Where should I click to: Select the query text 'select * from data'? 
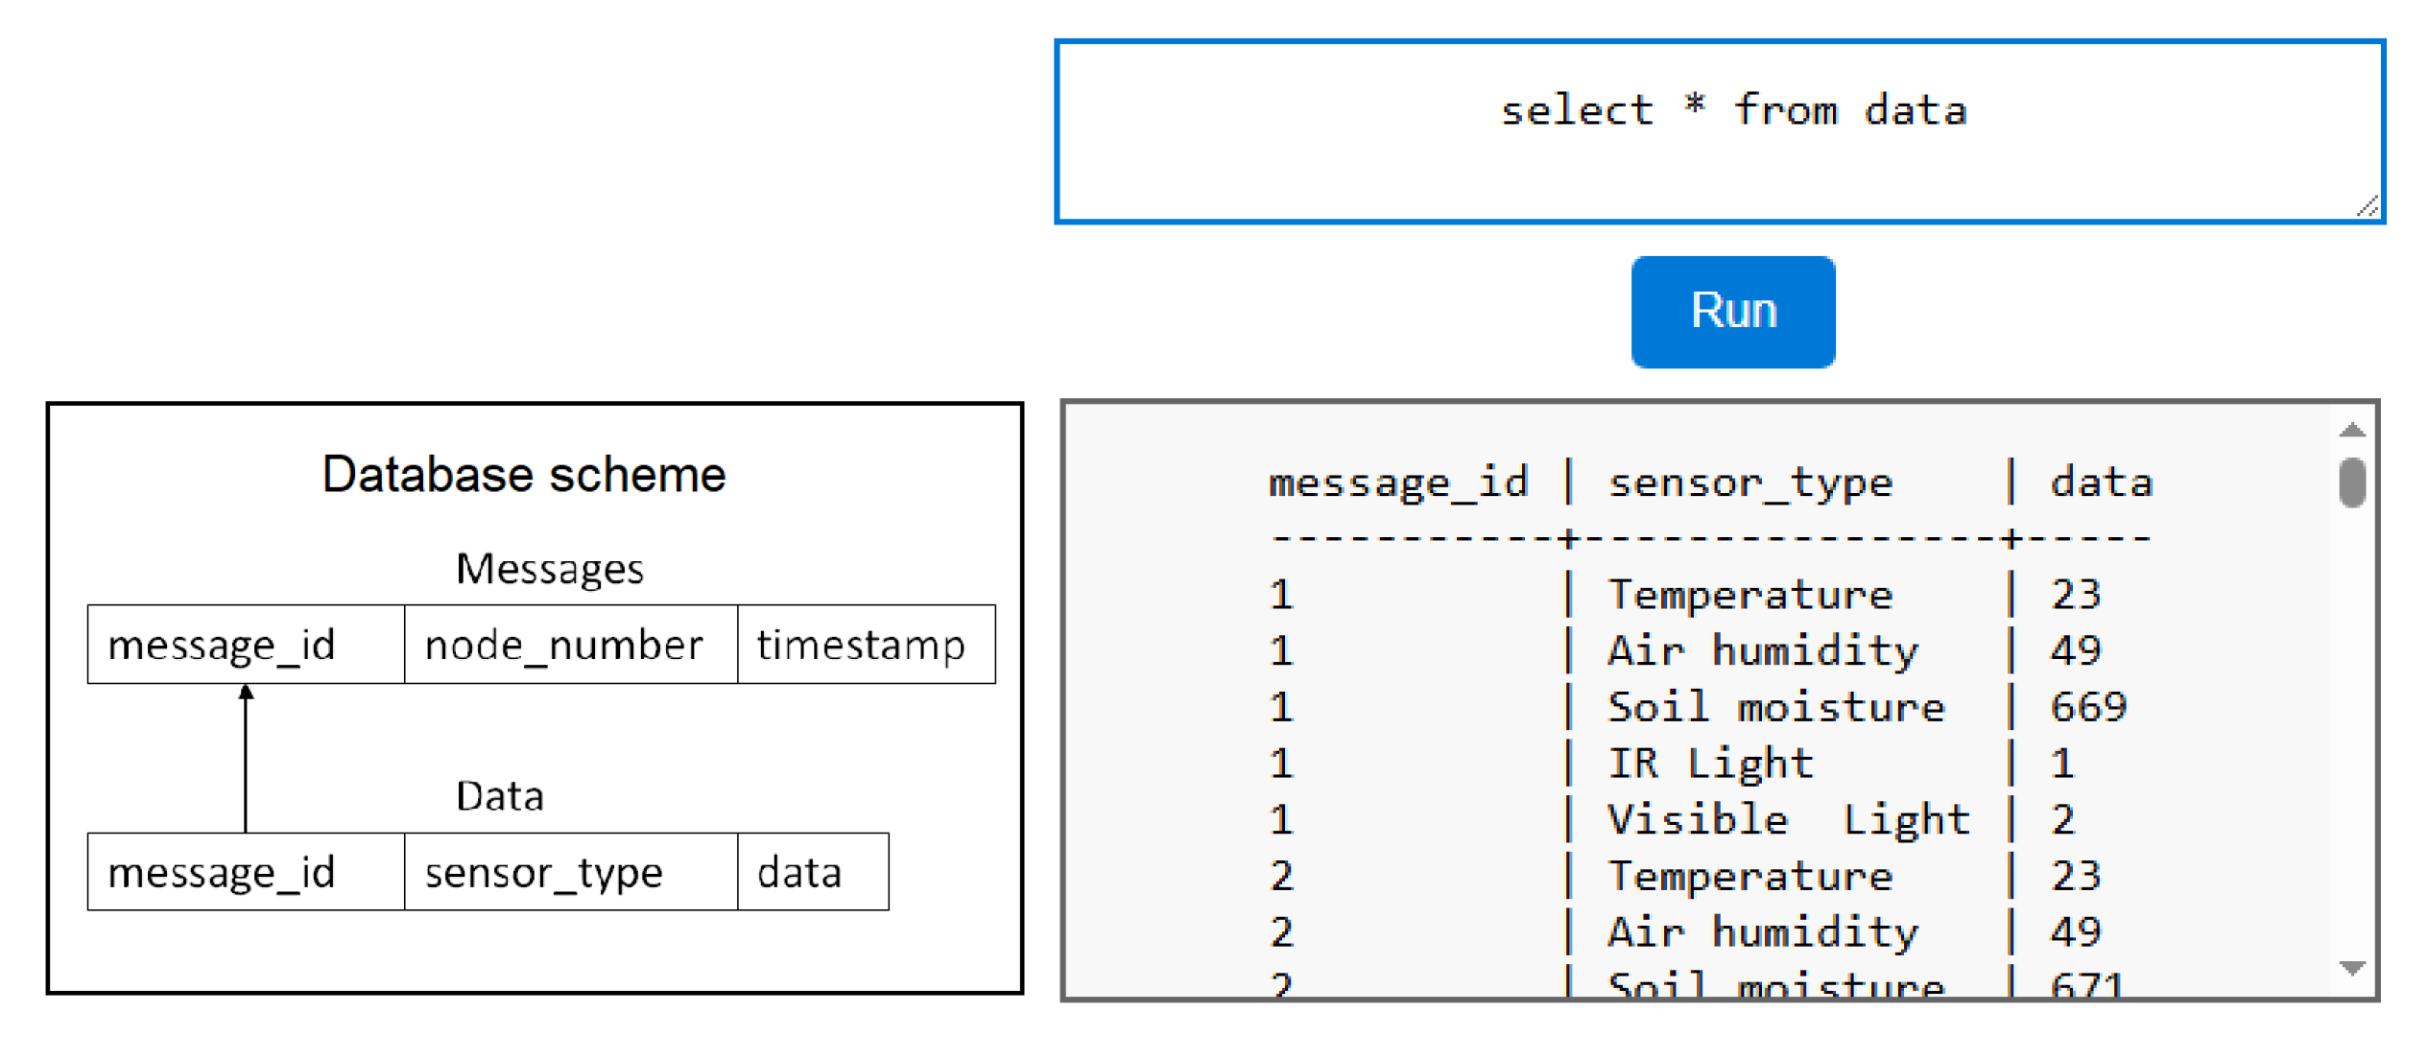click(x=1732, y=108)
